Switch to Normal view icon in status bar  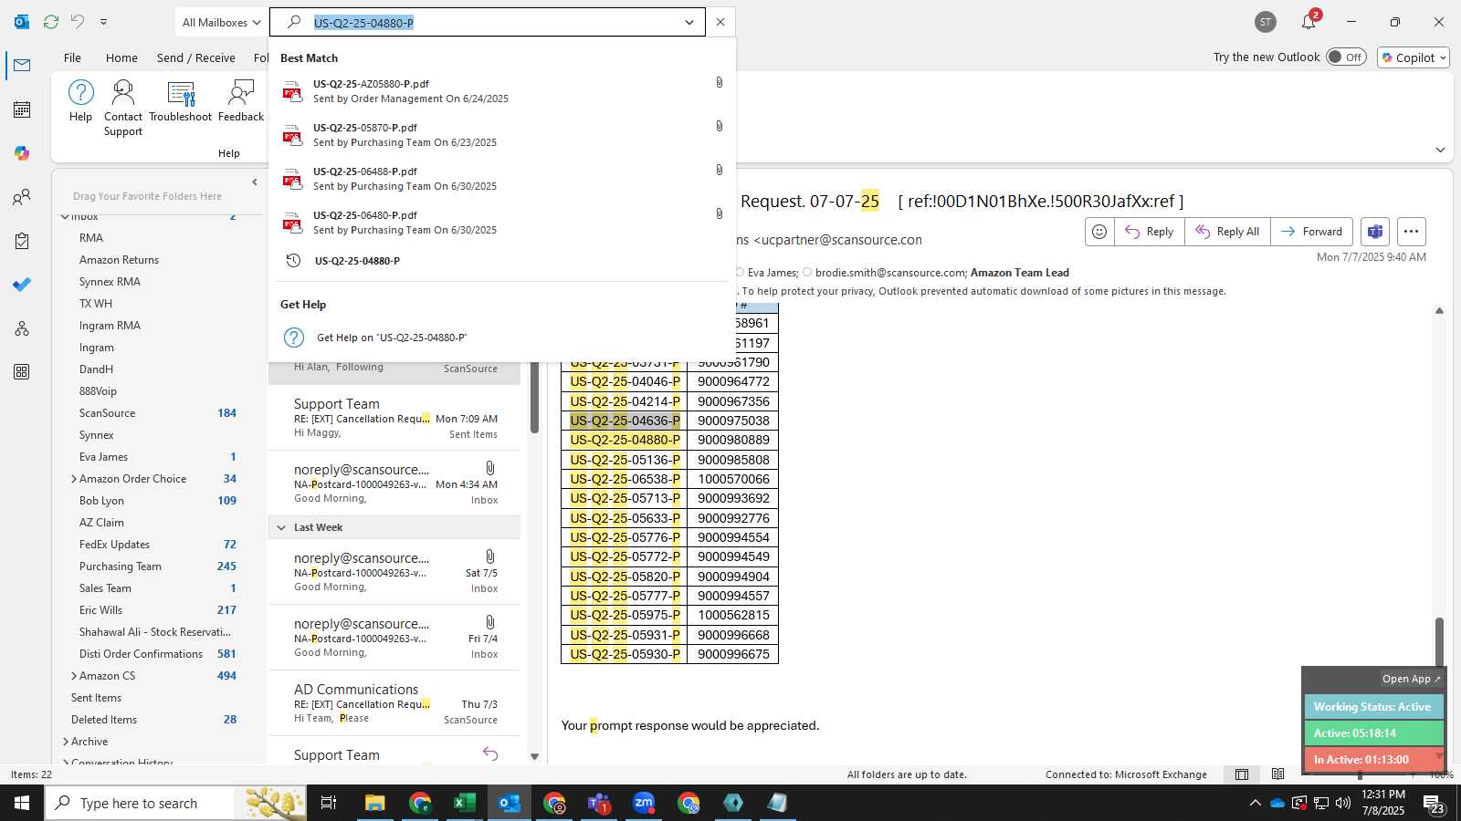pos(1242,774)
